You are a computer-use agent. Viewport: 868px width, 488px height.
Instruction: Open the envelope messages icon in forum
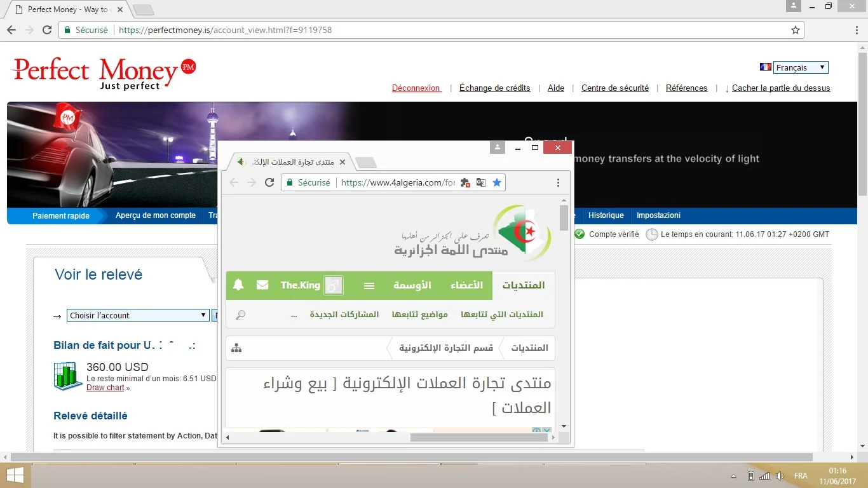pyautogui.click(x=262, y=285)
